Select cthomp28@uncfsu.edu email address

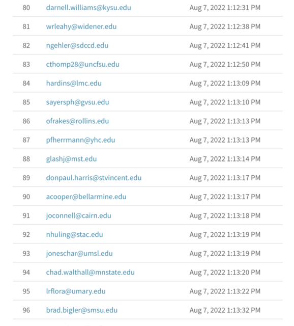pyautogui.click(x=82, y=65)
